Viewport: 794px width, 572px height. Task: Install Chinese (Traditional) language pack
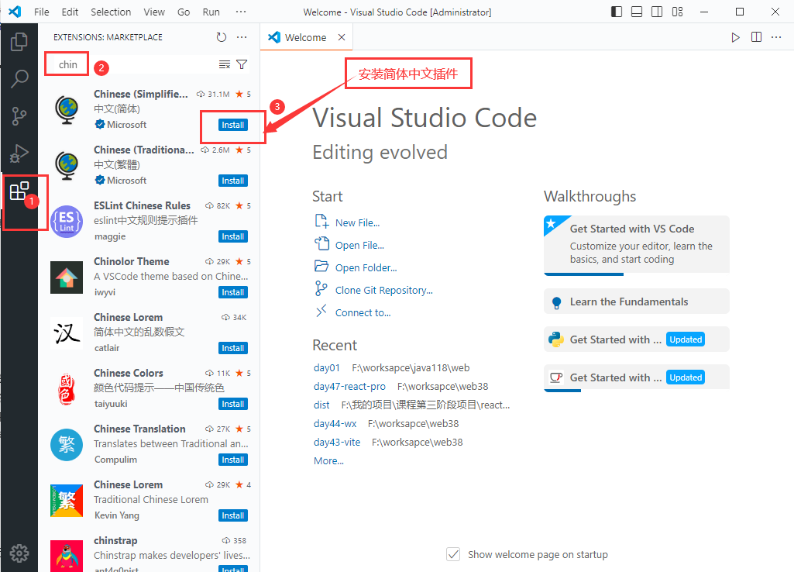tap(233, 181)
